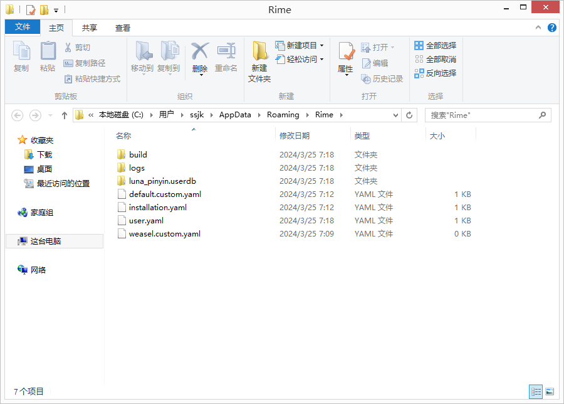This screenshot has width=564, height=404.
Task: Click ssjk in the address path
Action: pos(197,115)
